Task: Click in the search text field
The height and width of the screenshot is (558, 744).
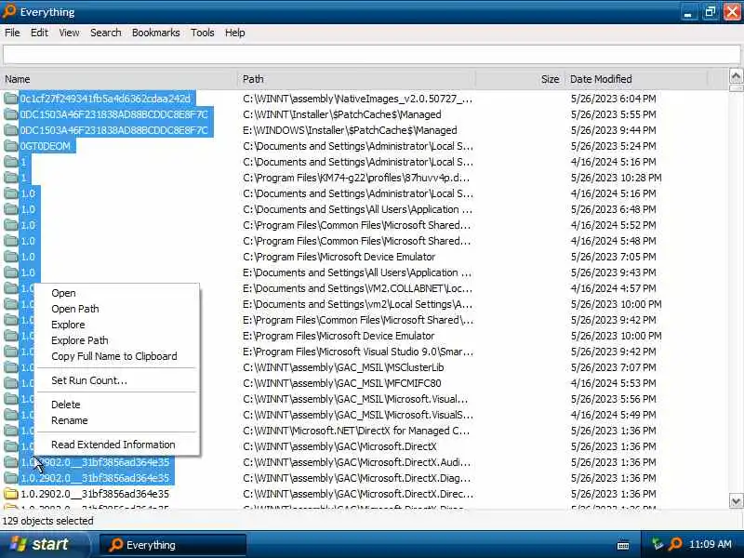Action: coord(371,55)
